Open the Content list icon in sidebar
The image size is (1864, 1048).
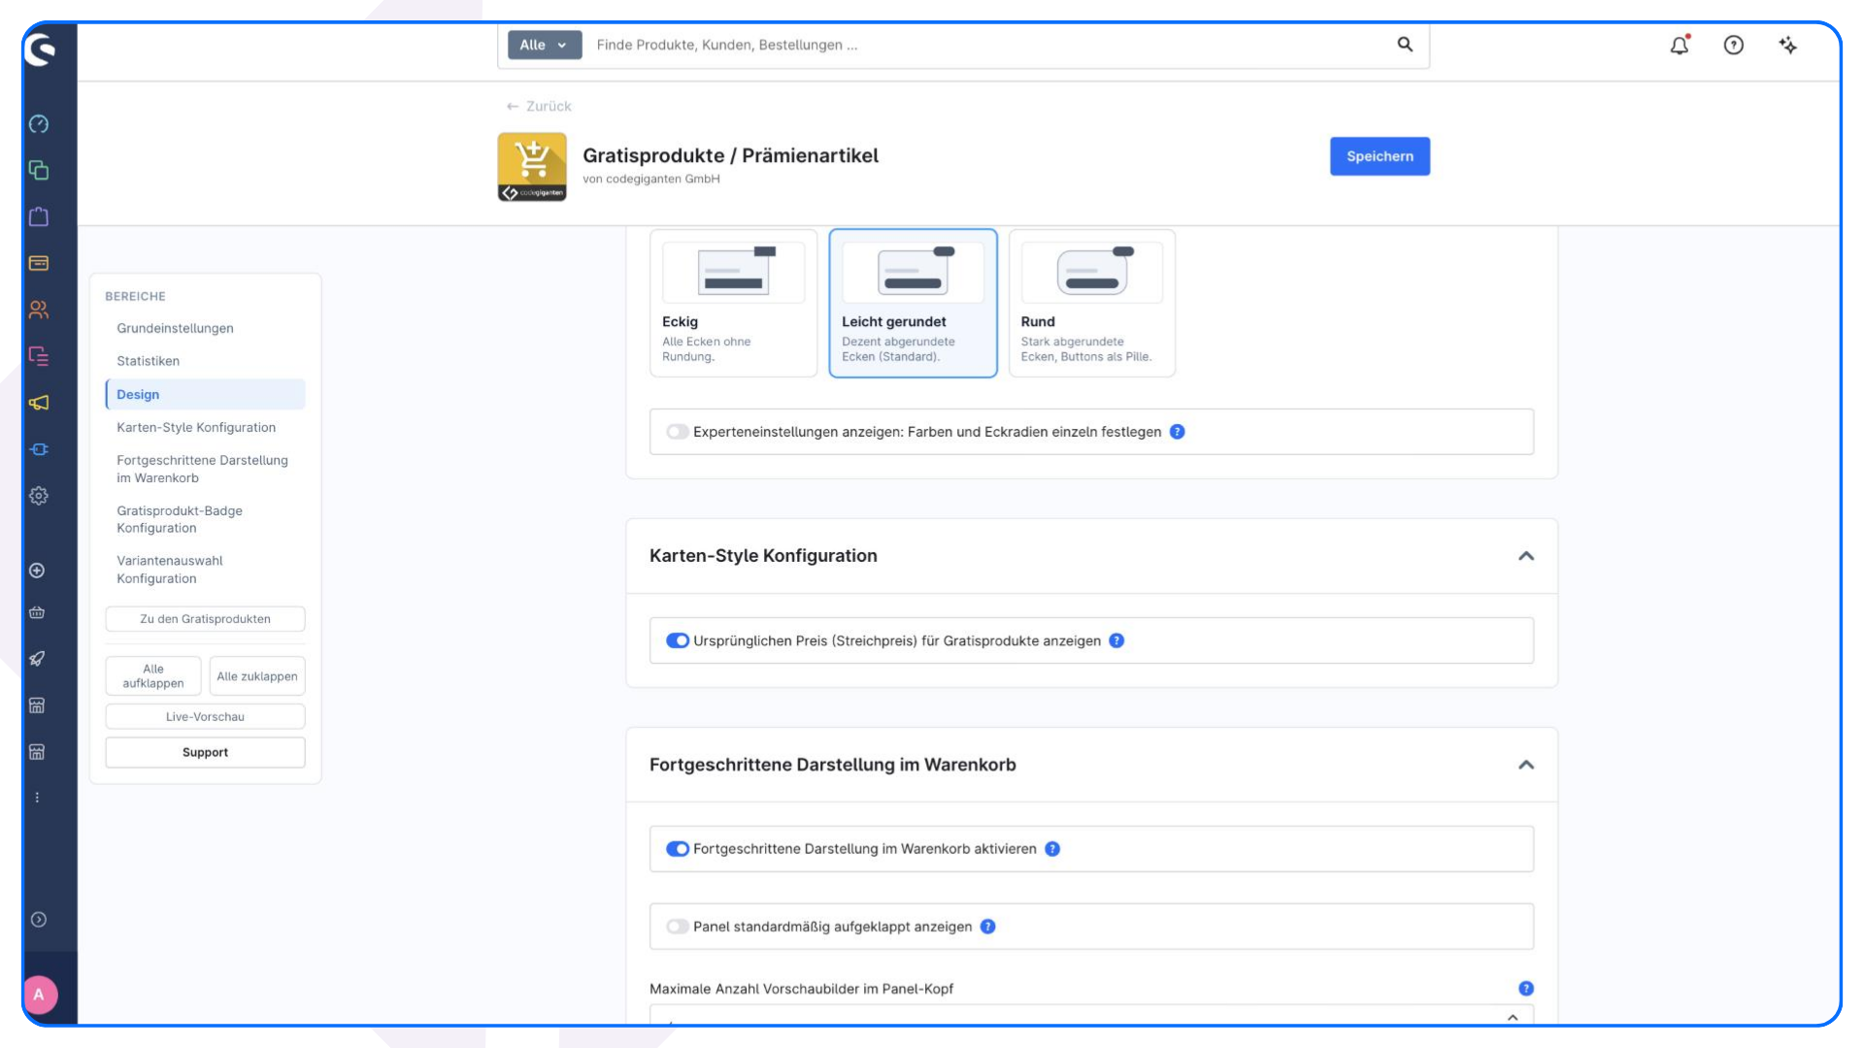(x=39, y=356)
